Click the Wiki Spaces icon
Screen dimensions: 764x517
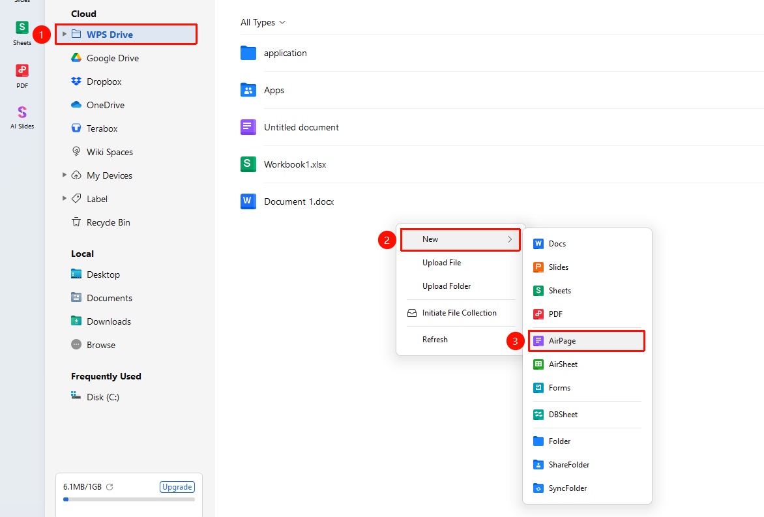point(76,151)
